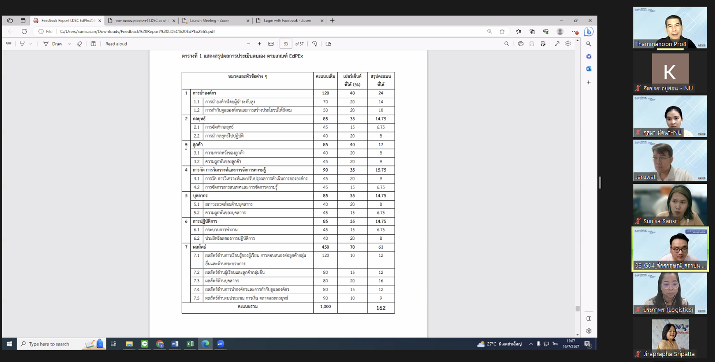Viewport: 715px width, 362px height.
Task: Click the scrollbar up arrow
Action: pyautogui.click(x=577, y=41)
